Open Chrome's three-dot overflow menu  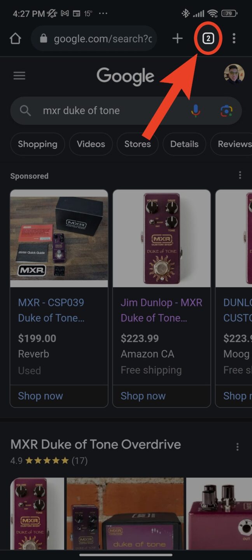click(x=234, y=38)
